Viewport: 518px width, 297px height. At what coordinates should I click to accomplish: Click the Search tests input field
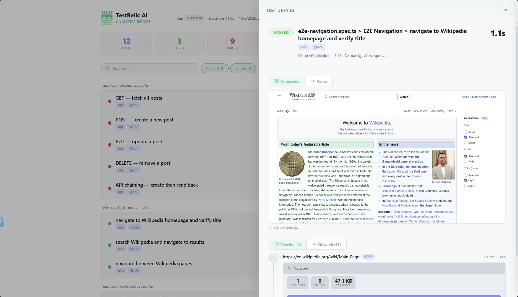tap(150, 68)
